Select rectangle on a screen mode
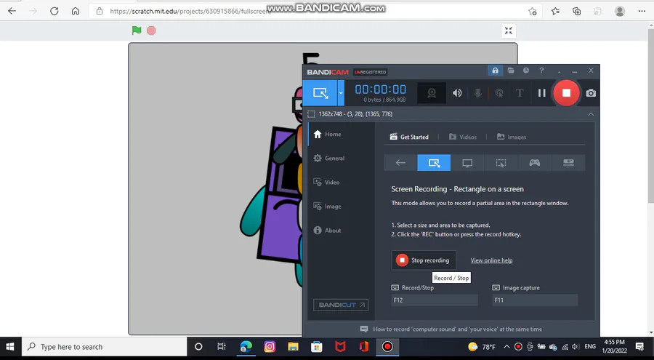This screenshot has height=360, width=654. click(x=434, y=163)
